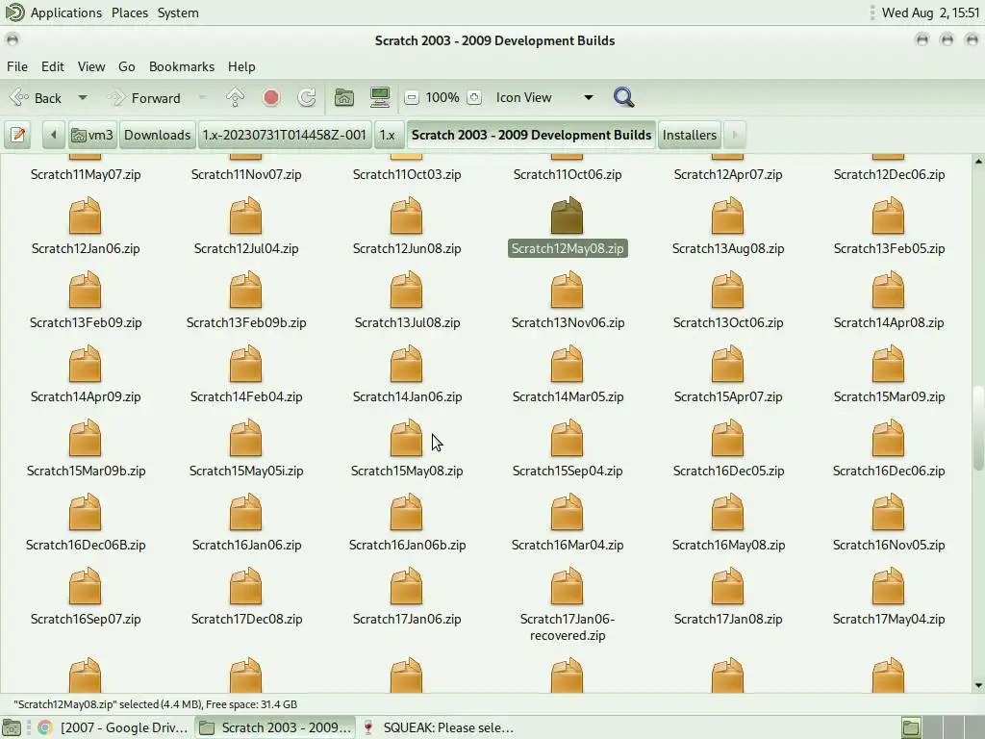Screen dimensions: 985x739
Task: Open the Computer icon in toolbar
Action: (380, 97)
